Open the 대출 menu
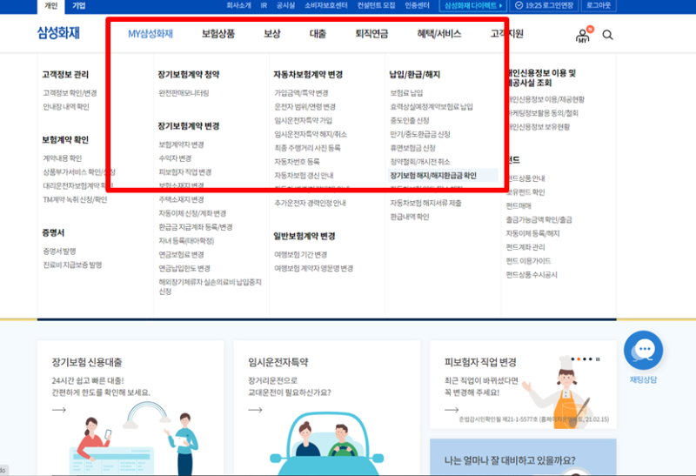 (318, 34)
